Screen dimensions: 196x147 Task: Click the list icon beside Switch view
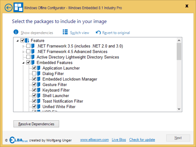65,32
